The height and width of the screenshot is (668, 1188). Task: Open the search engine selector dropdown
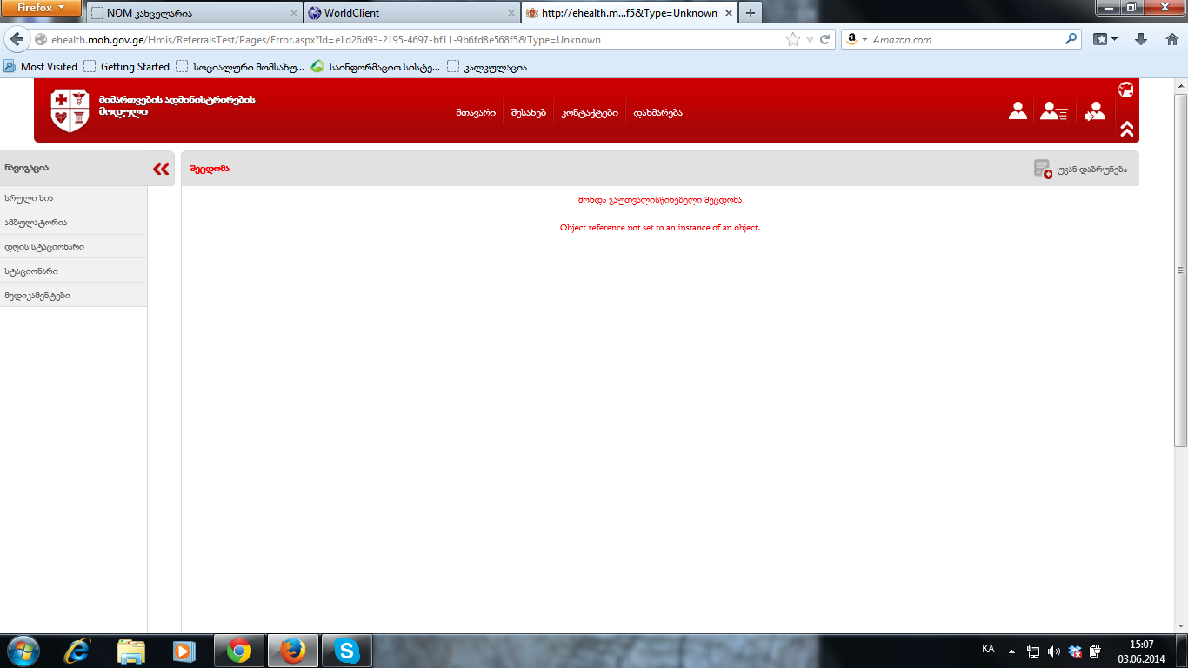click(856, 39)
